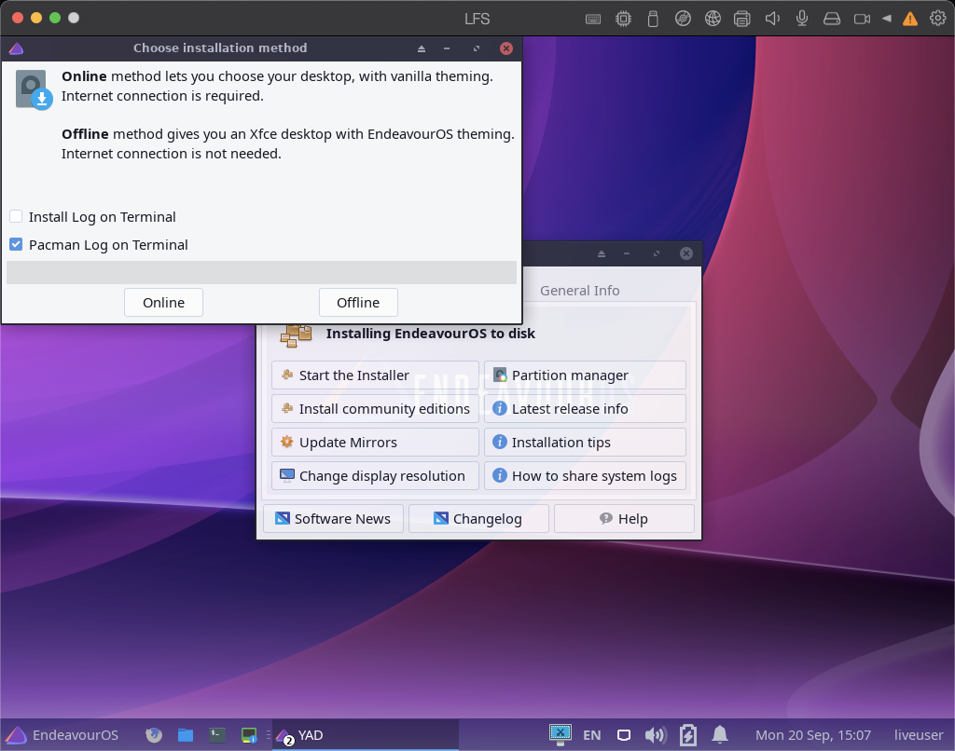Screen dimensions: 955x751
Task: Choose the Offline installation method
Action: pyautogui.click(x=358, y=303)
